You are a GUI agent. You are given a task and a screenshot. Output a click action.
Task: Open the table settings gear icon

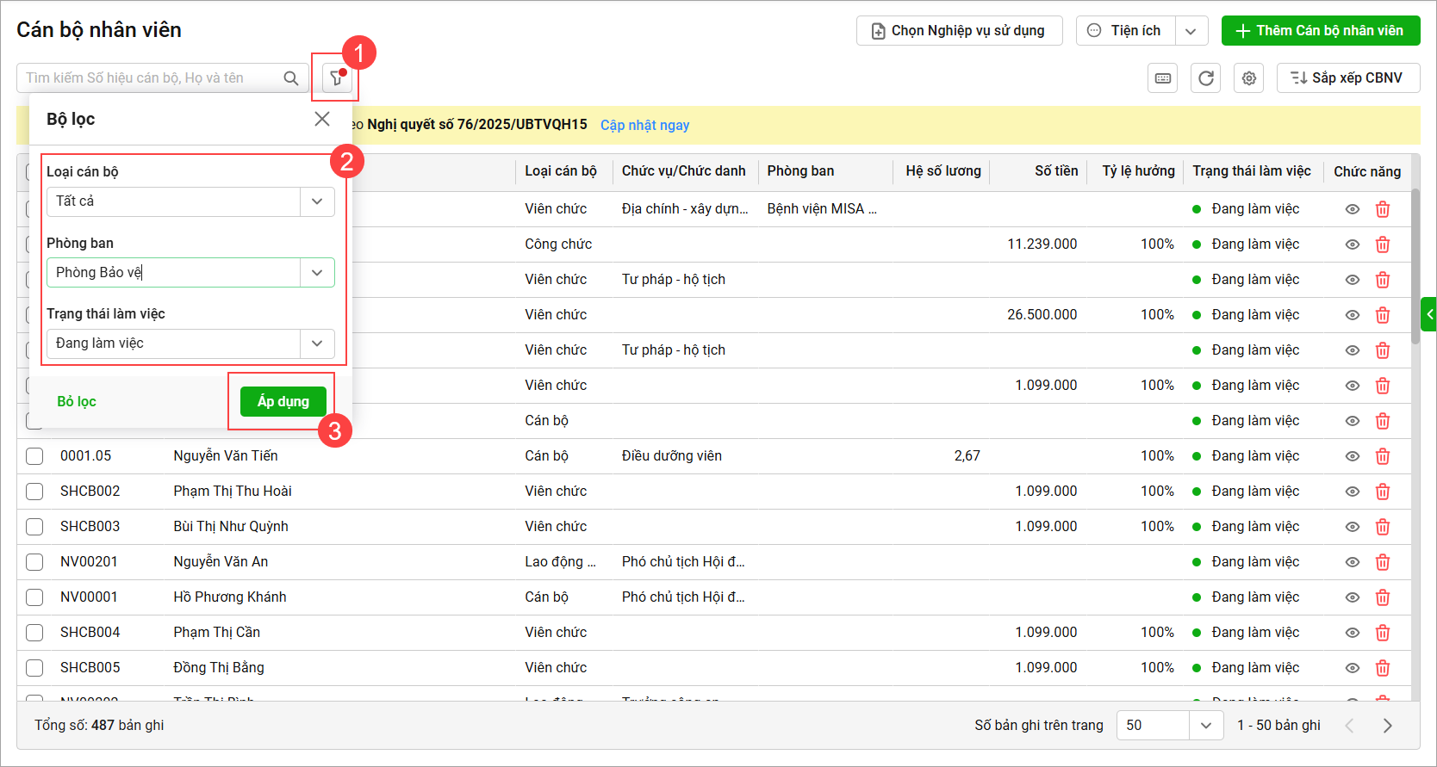(x=1248, y=78)
